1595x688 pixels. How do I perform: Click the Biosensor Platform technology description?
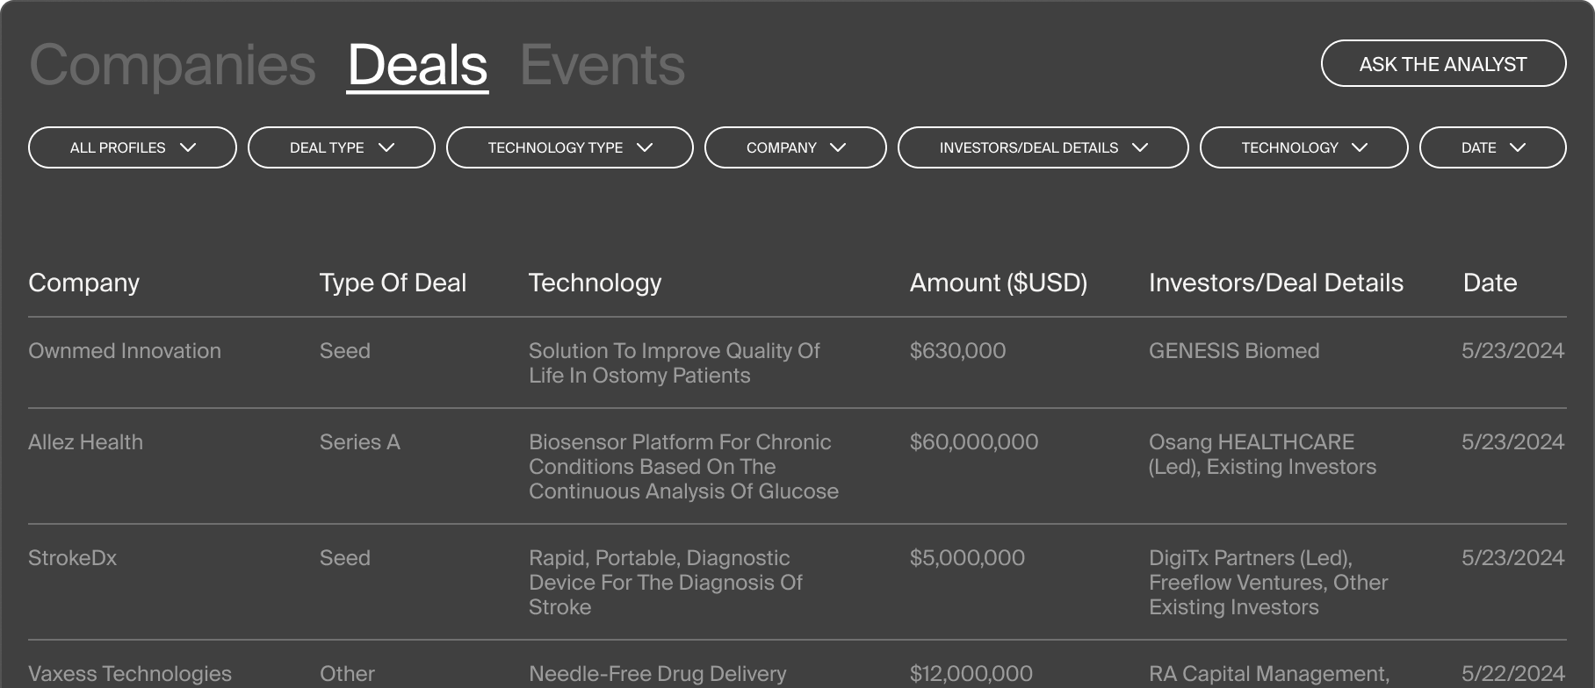(x=683, y=466)
